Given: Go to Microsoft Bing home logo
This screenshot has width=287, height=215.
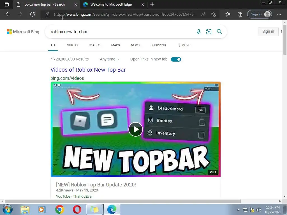Looking at the screenshot, I should click(23, 32).
